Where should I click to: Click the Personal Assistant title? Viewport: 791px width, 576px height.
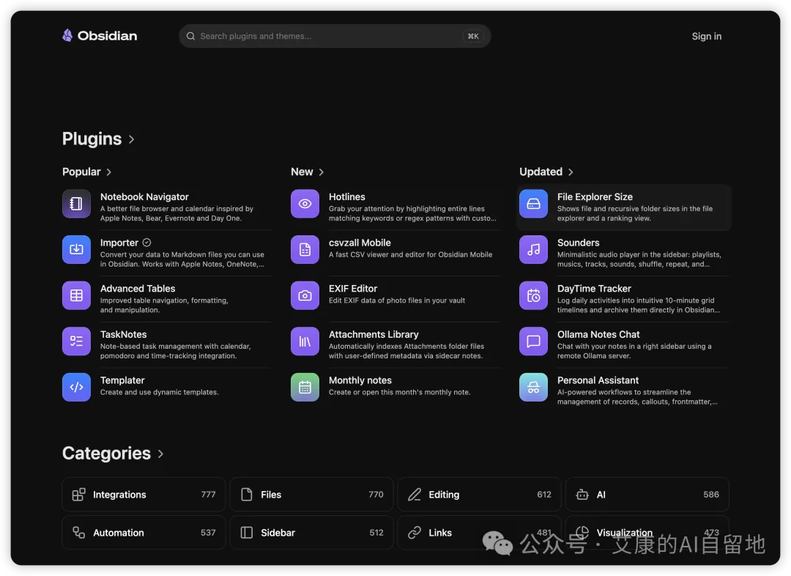[x=598, y=380]
